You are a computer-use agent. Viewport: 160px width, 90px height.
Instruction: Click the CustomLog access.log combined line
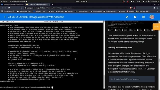pyautogui.click(x=31, y=65)
